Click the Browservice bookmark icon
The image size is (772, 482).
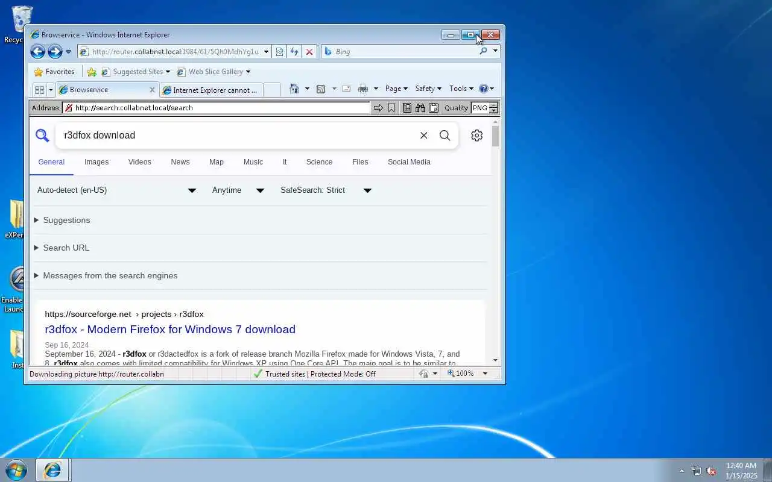(x=391, y=108)
